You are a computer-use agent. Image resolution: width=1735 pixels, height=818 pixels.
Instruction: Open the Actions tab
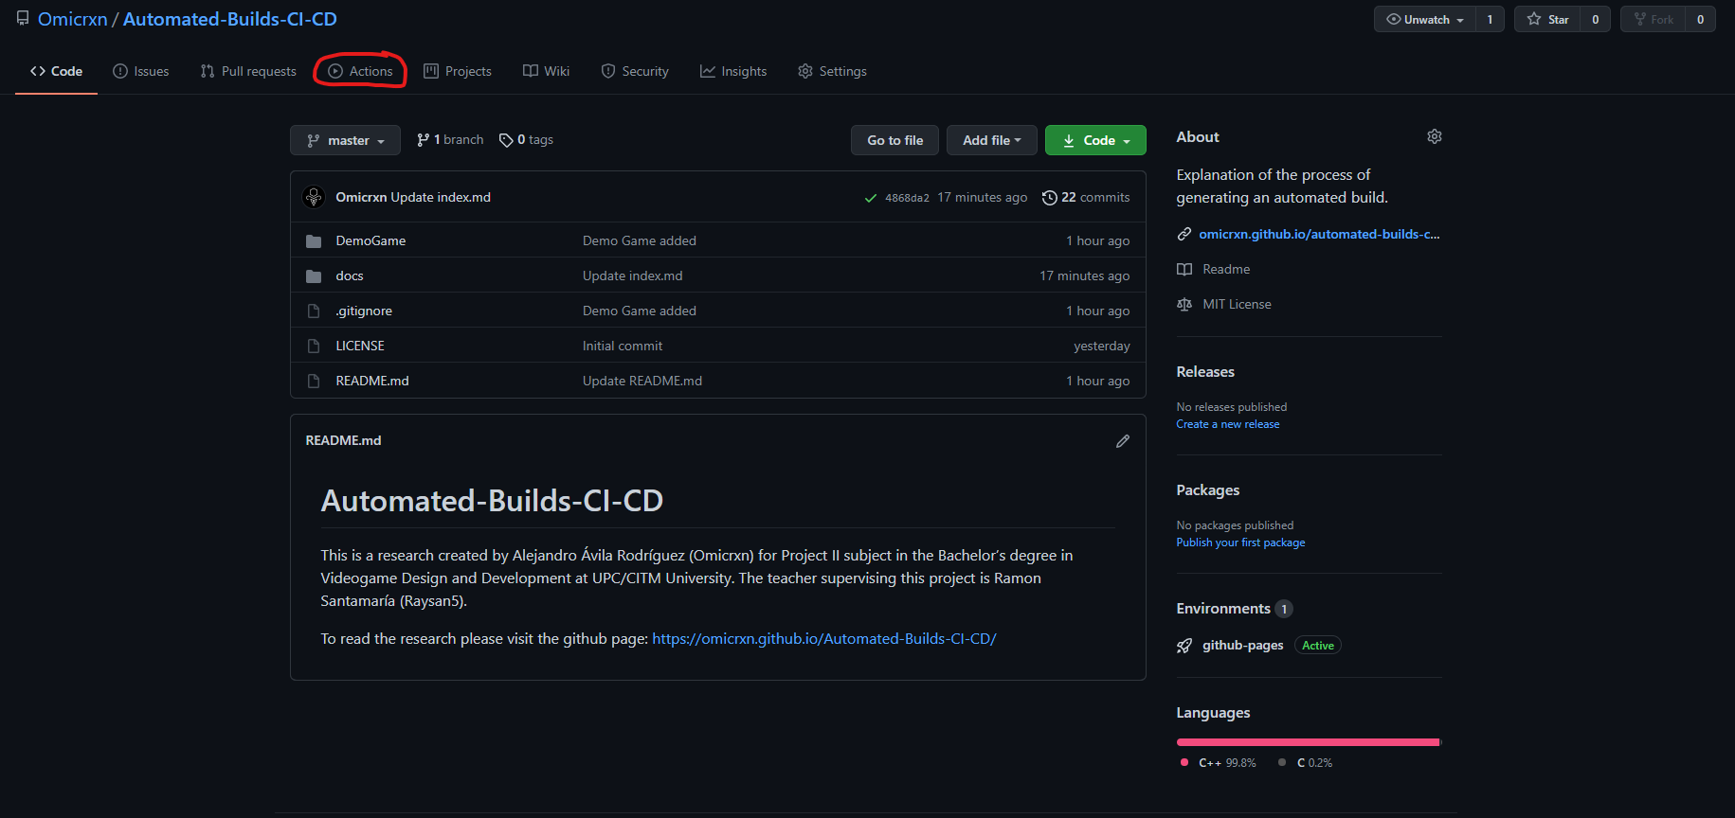(360, 71)
